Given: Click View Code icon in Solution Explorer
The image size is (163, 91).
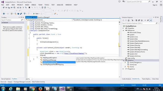Looking at the screenshot, I should tap(145, 20).
